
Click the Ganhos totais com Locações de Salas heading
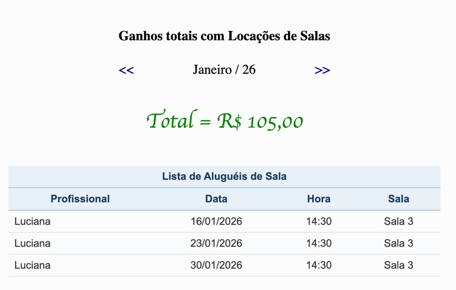[224, 36]
